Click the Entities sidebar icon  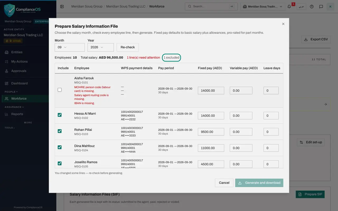7,52
